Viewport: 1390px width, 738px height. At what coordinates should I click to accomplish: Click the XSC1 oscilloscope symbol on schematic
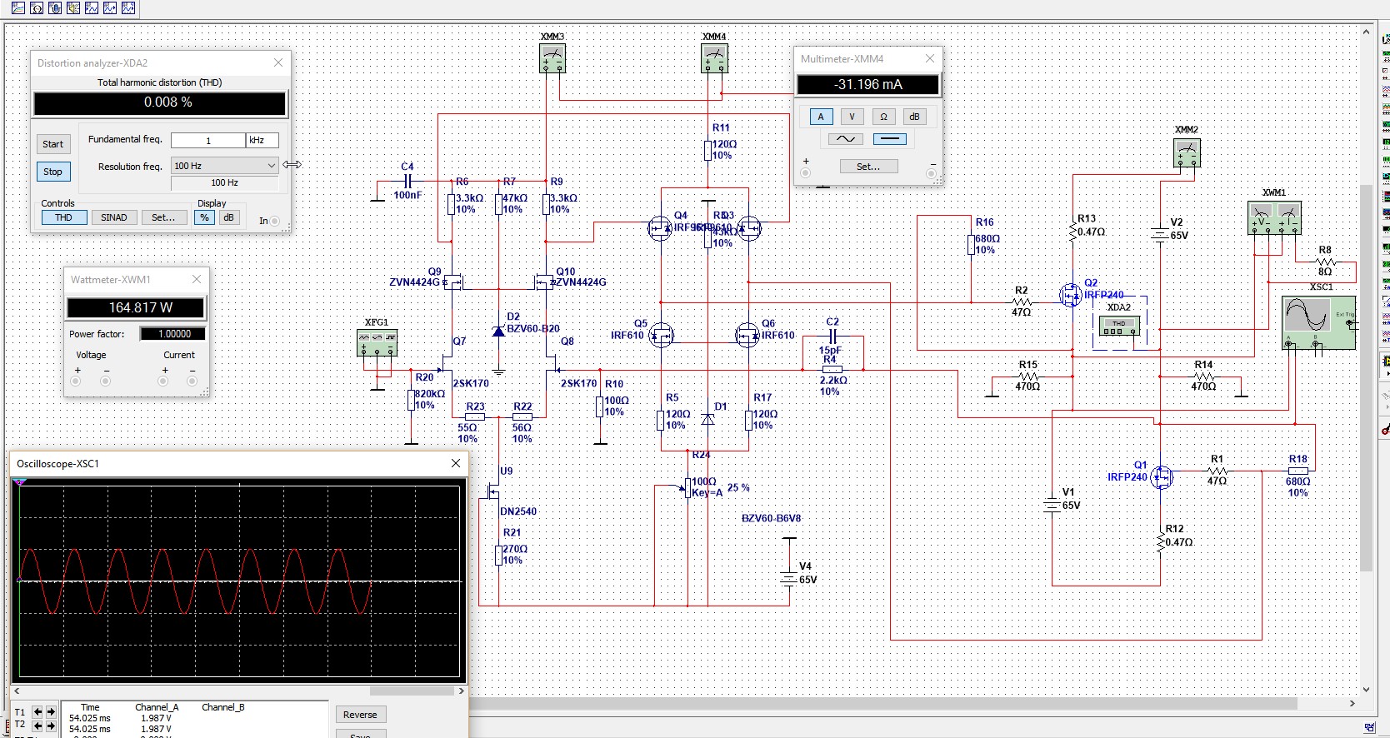pos(1318,322)
